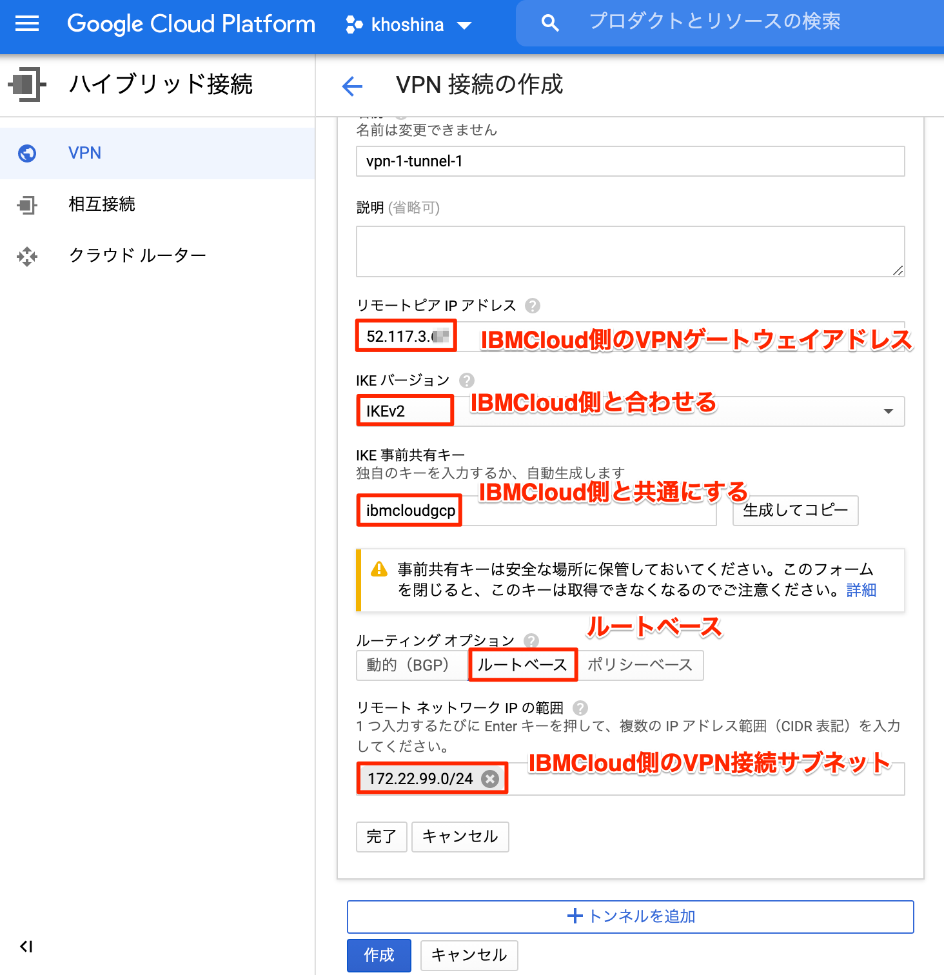Select the ポリシーベース routing option

tap(641, 665)
